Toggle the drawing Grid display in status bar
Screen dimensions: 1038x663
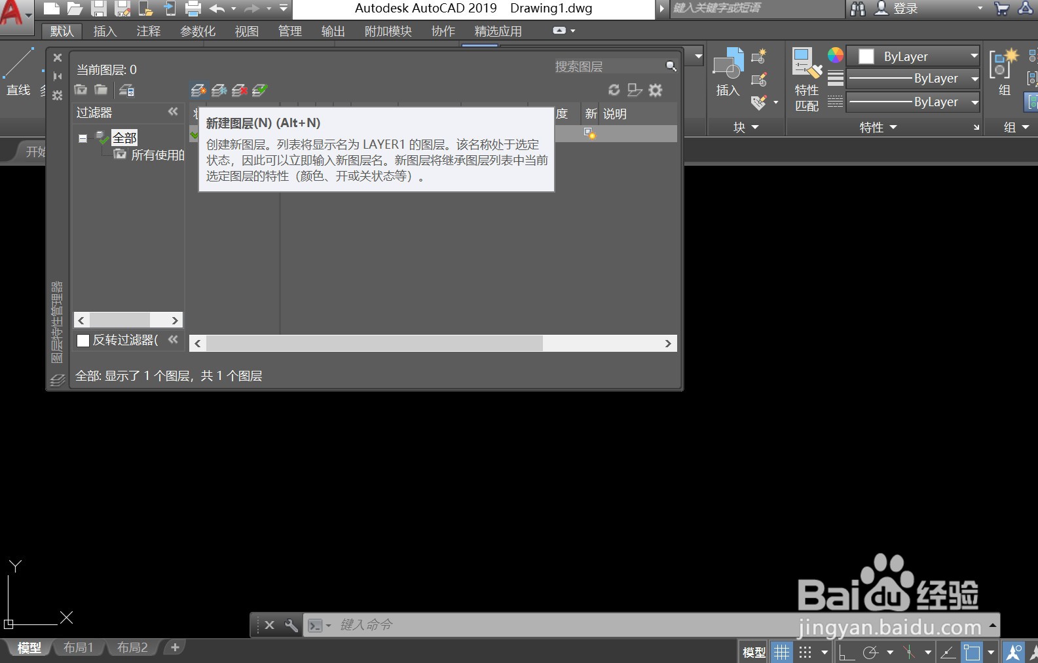[781, 652]
